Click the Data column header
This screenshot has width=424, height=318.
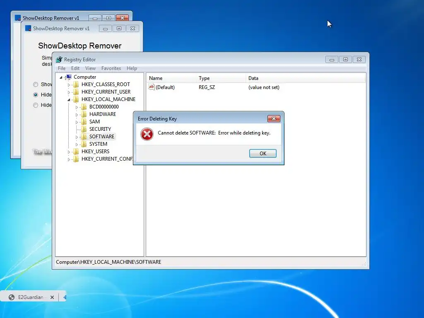pyautogui.click(x=306, y=78)
